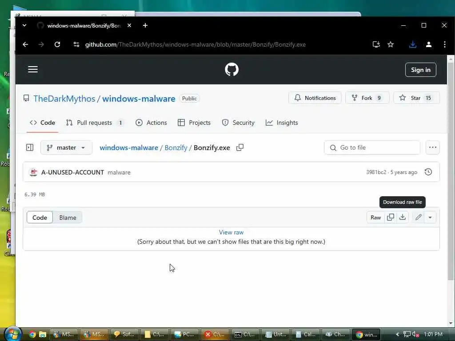Switch to the Sof... taskbar window
The height and width of the screenshot is (341, 455).
pos(124,334)
